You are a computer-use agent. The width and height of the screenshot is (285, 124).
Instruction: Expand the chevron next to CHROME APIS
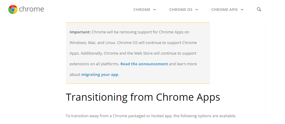(x=242, y=9)
